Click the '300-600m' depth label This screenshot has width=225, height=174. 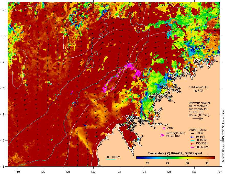tap(202, 147)
